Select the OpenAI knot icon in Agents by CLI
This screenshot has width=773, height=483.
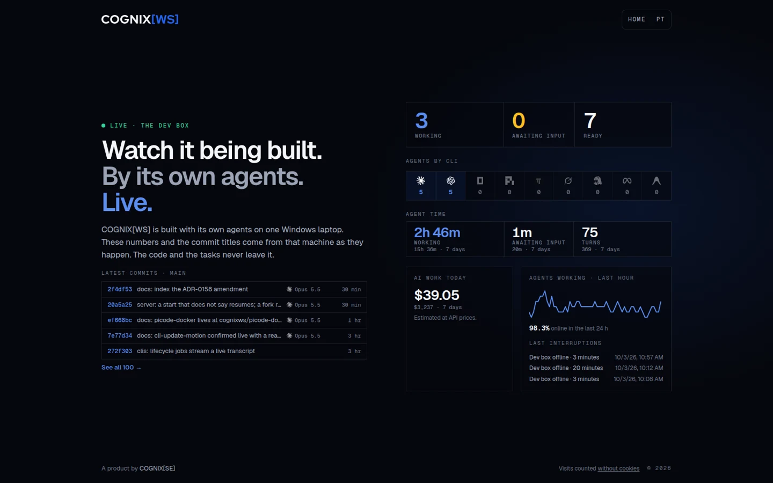(450, 181)
